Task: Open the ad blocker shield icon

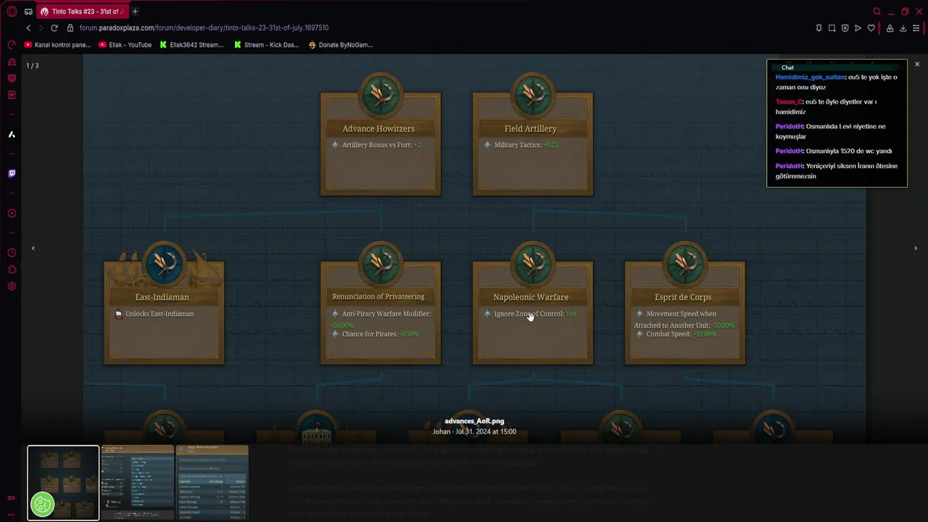Action: pos(845,28)
